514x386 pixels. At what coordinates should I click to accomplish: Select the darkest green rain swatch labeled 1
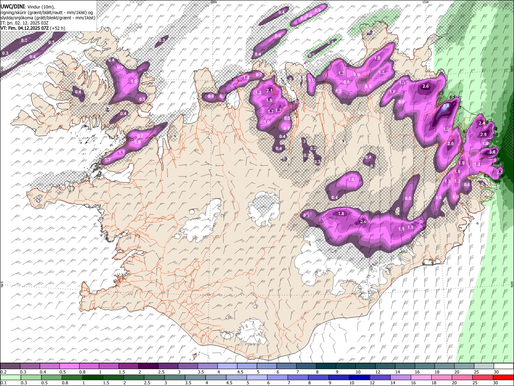(x=92, y=378)
